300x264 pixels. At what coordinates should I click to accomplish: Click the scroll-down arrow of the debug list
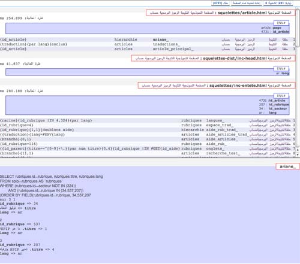pos(298,154)
